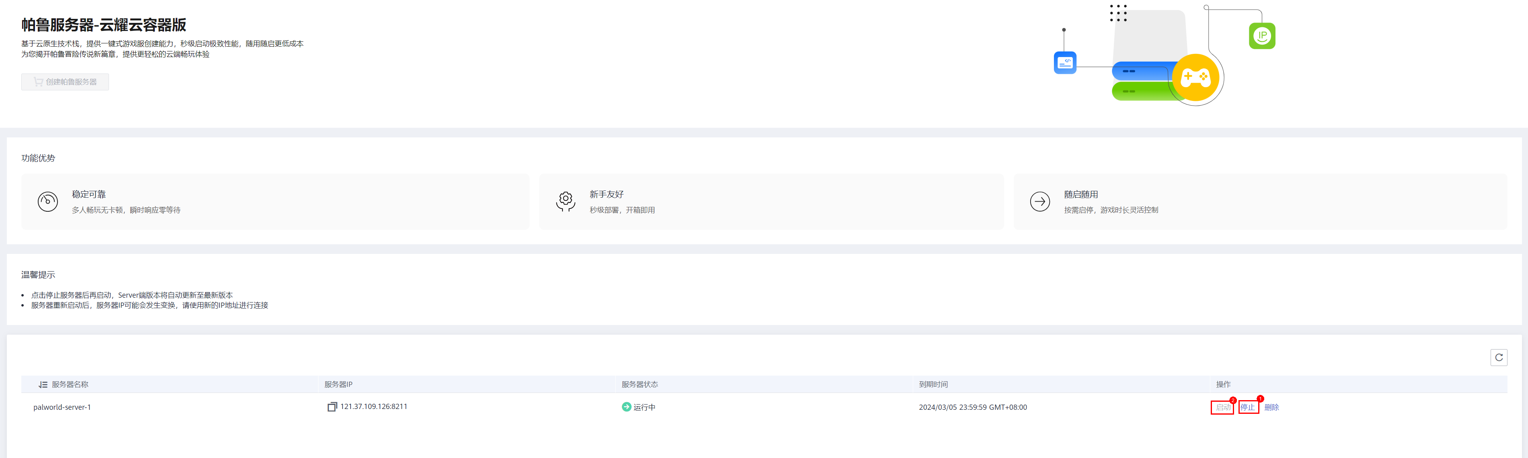Click the 删除 link to delete server
1528x458 pixels.
tap(1271, 407)
